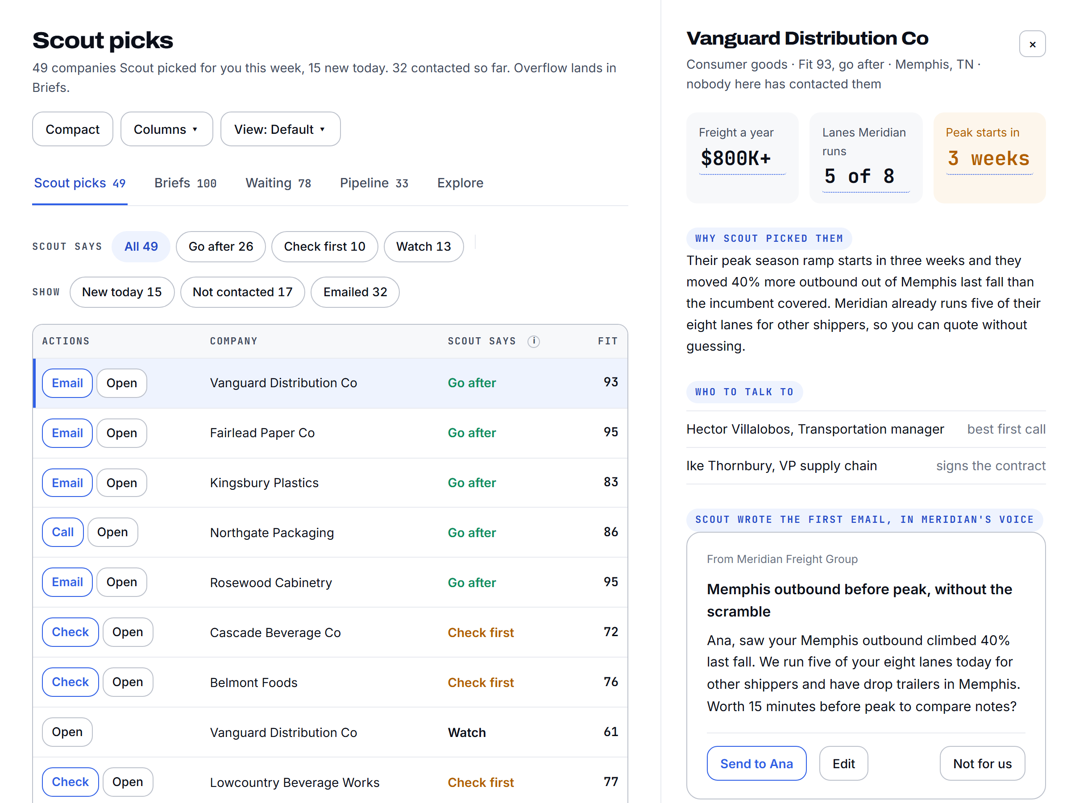Close the Vanguard Distribution Co detail panel
Viewport: 1071px width, 803px height.
[x=1032, y=44]
